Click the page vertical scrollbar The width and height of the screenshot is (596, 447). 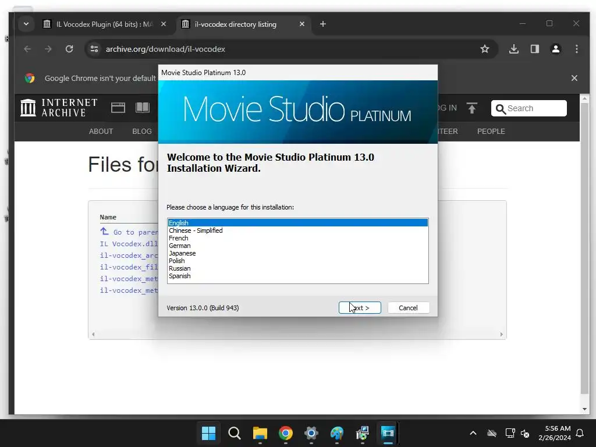[x=584, y=248]
